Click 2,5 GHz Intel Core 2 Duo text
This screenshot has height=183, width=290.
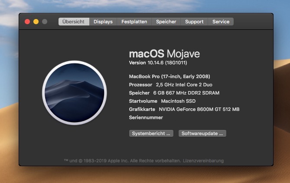184,85
